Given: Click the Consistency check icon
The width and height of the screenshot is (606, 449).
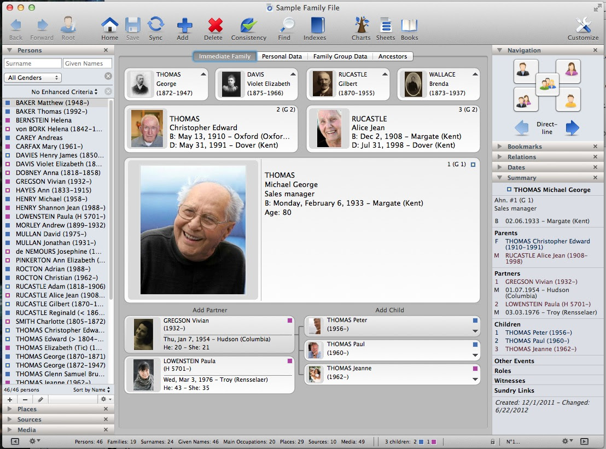Looking at the screenshot, I should pyautogui.click(x=249, y=25).
